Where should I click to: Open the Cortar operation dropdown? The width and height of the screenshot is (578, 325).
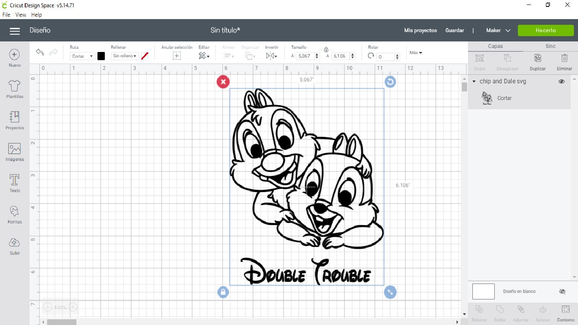(x=82, y=56)
